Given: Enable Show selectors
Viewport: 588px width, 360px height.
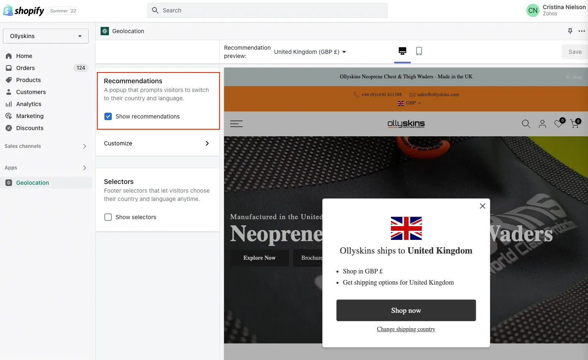Looking at the screenshot, I should coord(108,217).
